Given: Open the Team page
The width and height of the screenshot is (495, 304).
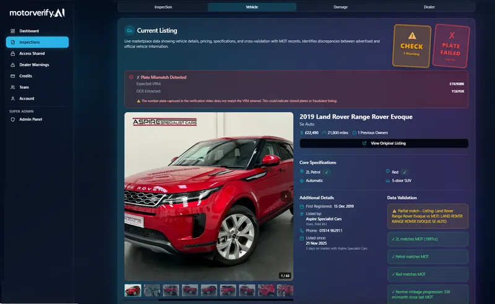Looking at the screenshot, I should (37, 87).
